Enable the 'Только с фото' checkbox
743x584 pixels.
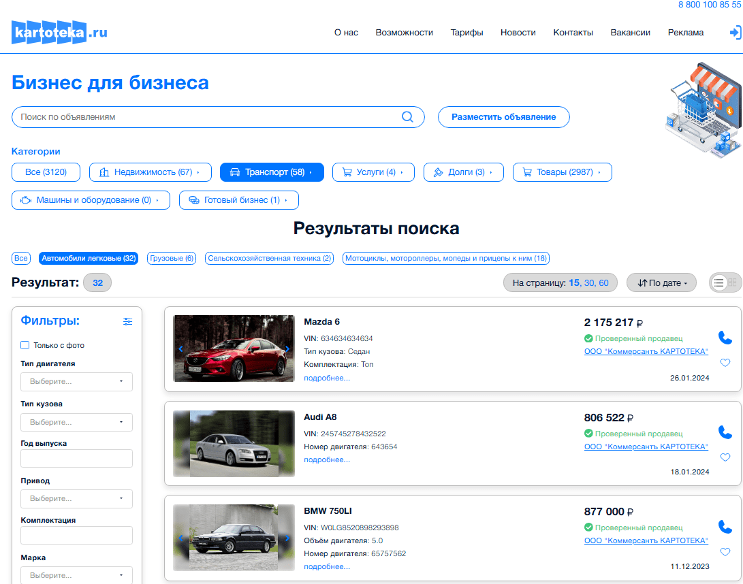click(25, 345)
